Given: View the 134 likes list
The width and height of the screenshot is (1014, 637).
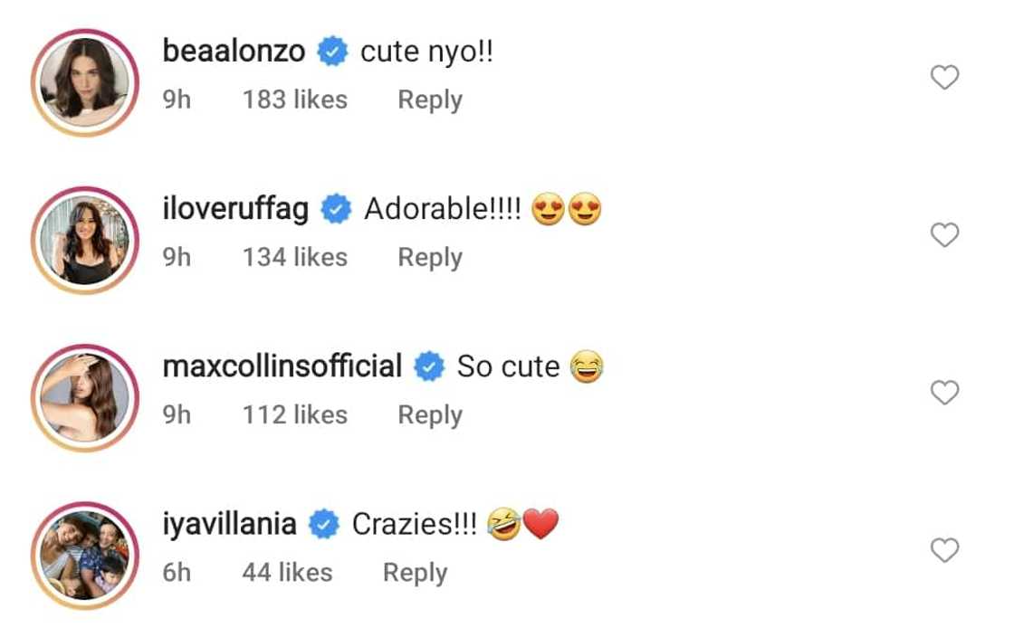Looking at the screenshot, I should point(294,258).
